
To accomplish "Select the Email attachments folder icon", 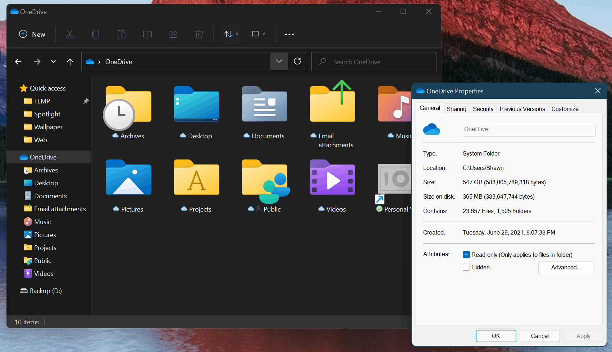I will 332,102.
